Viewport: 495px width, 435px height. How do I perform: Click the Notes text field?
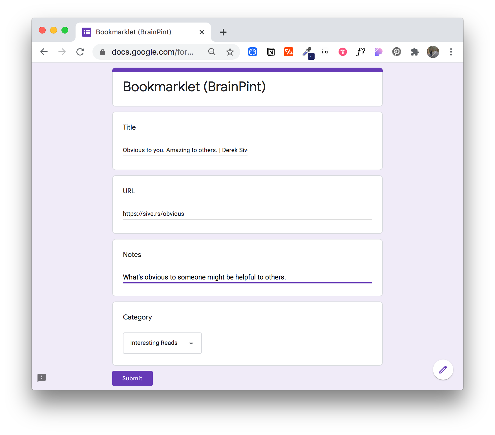click(x=248, y=277)
